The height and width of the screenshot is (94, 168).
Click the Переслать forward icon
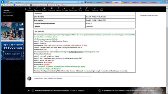[51, 9]
